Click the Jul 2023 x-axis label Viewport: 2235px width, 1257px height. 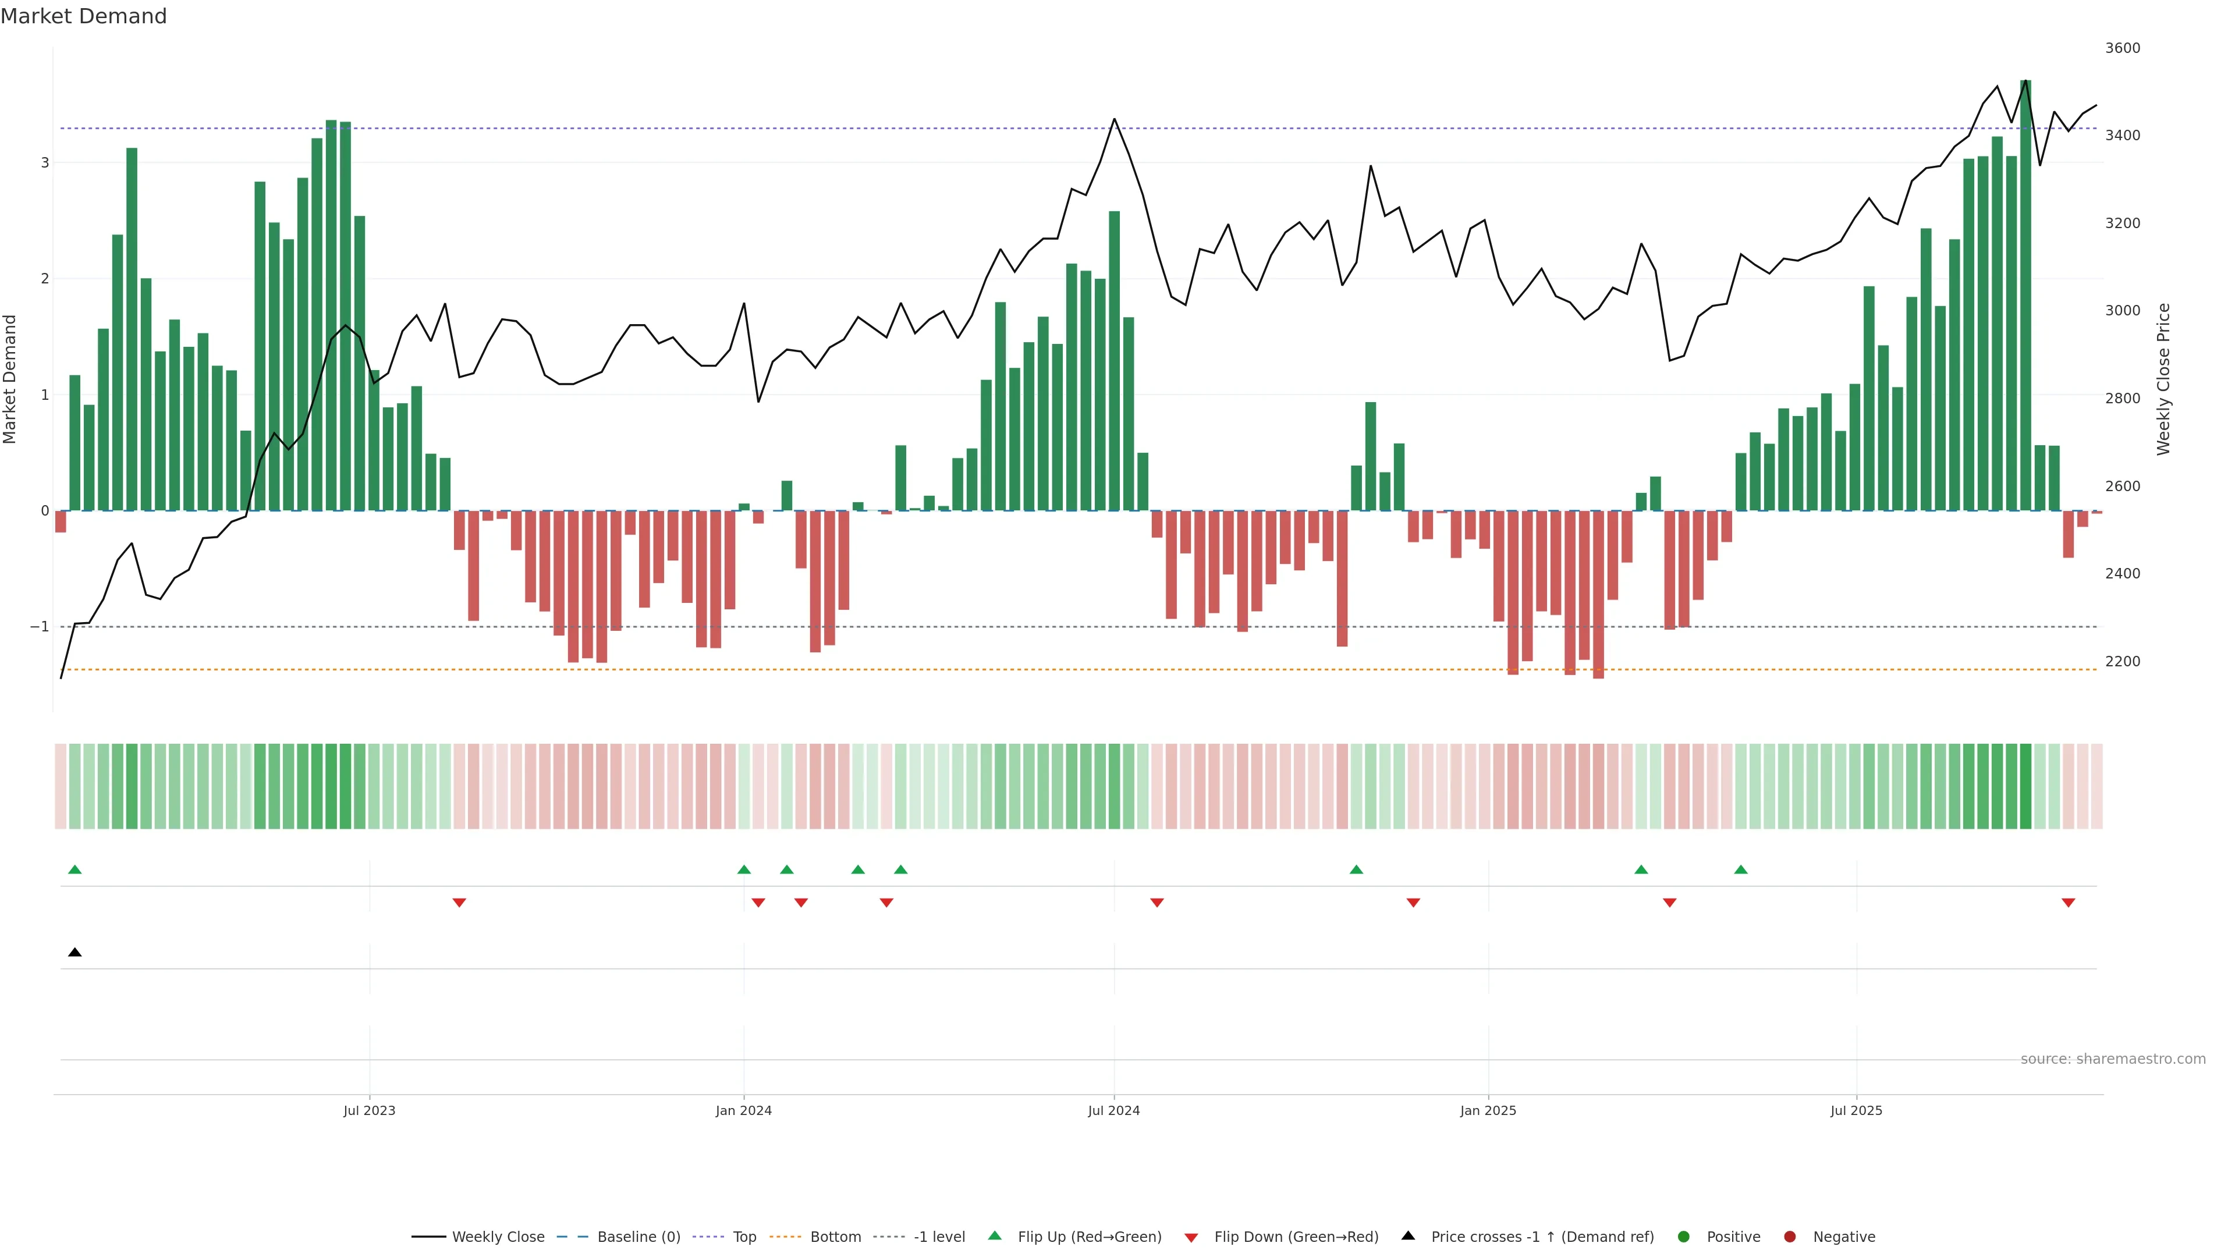(x=369, y=1110)
